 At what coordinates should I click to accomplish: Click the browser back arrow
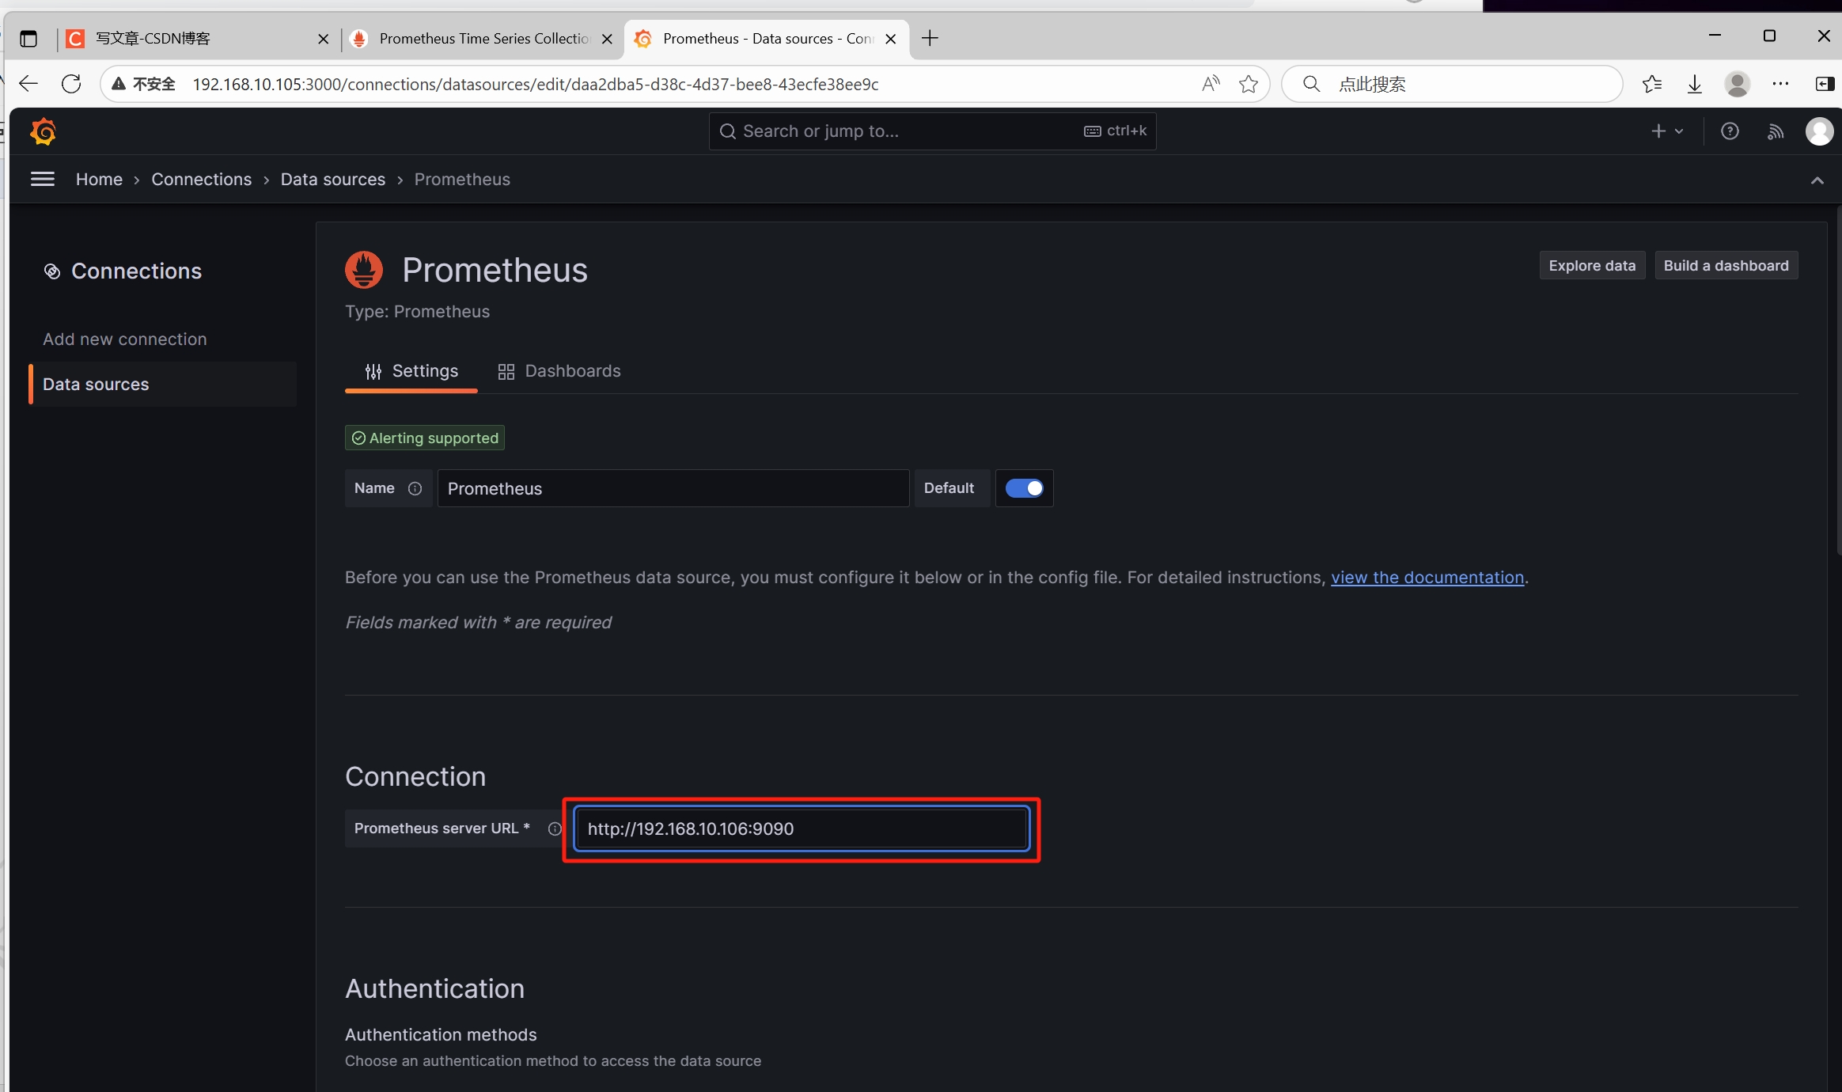point(28,84)
